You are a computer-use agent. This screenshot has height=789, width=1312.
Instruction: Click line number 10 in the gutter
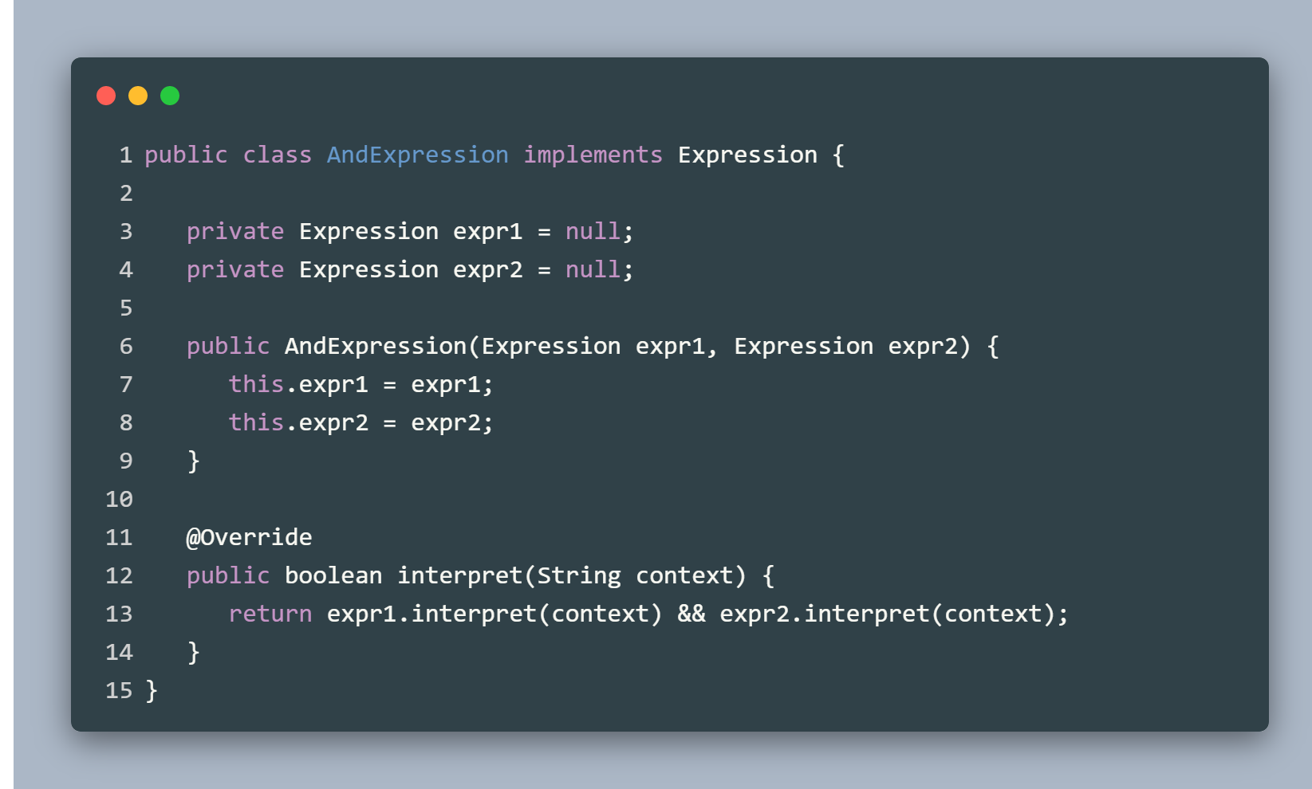pos(119,499)
